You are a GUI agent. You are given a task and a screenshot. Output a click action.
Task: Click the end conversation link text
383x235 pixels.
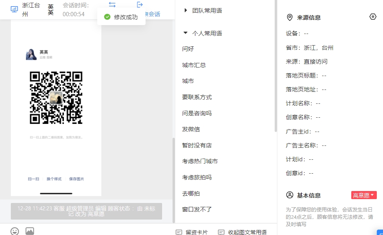tap(153, 14)
